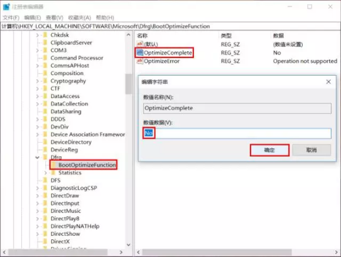This screenshot has width=341, height=257.
Task: Expand the Chkdsk key
Action: [38, 35]
